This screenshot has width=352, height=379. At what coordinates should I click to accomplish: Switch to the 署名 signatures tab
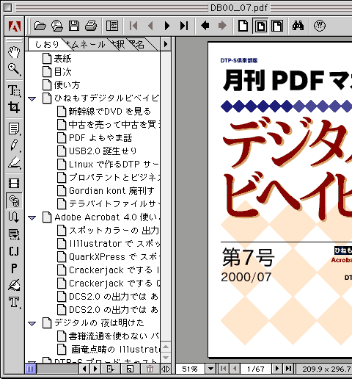click(x=137, y=44)
